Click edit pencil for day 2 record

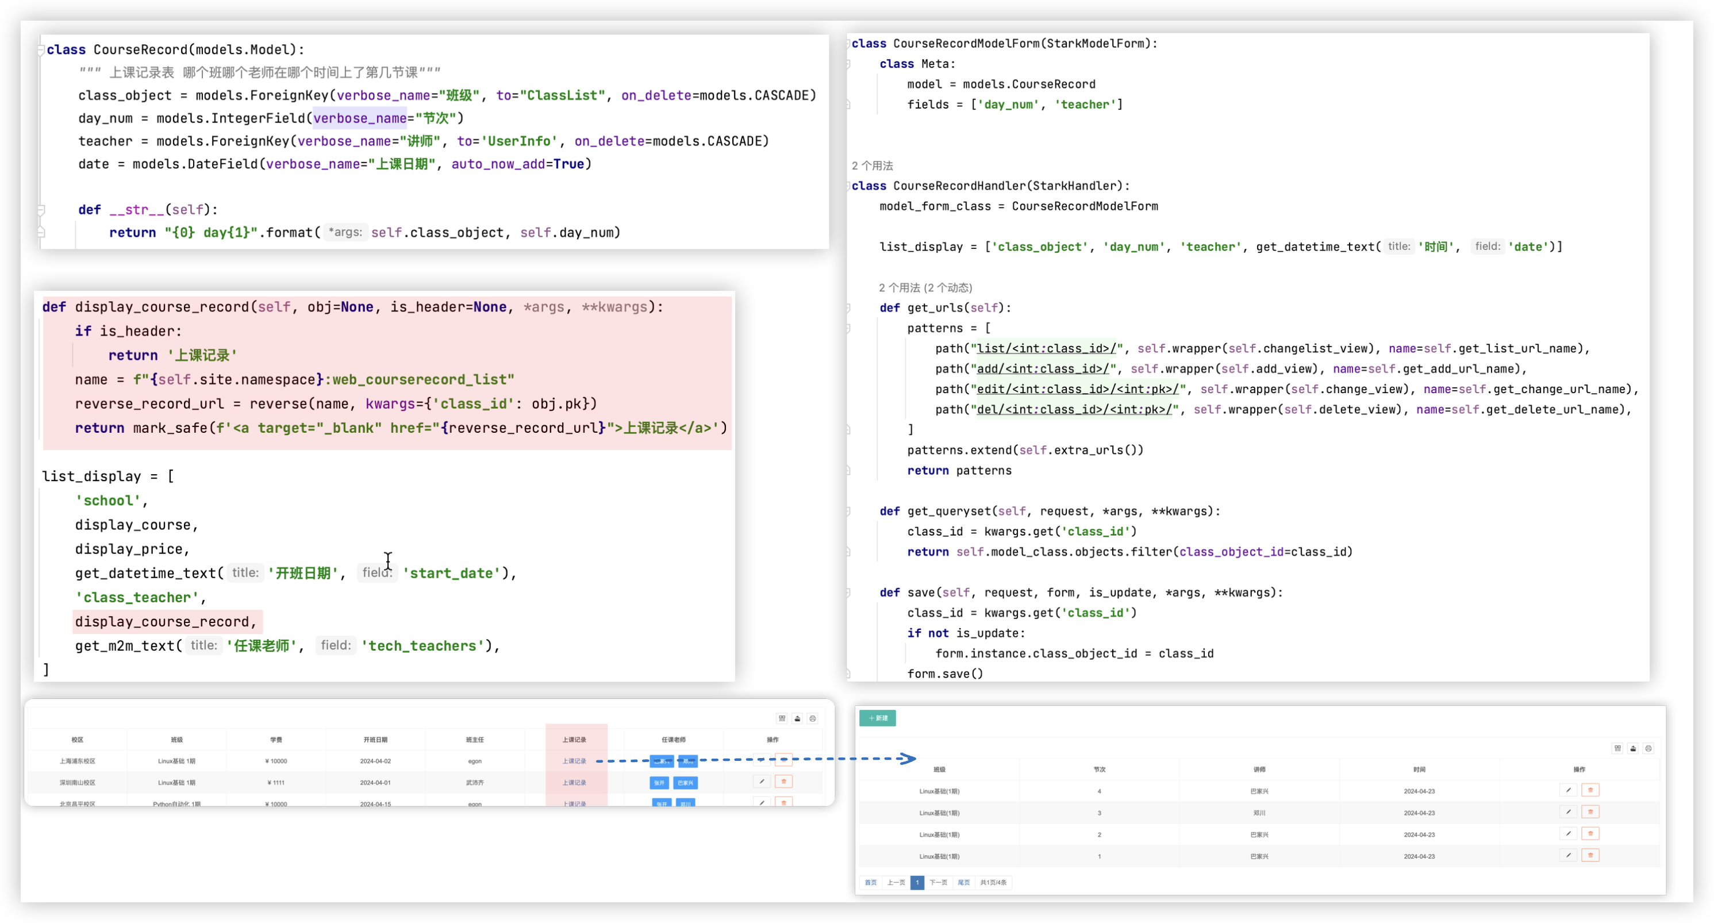(x=1567, y=833)
